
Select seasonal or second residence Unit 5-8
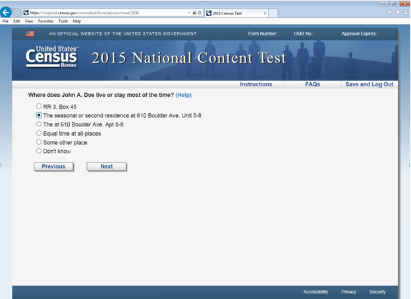(39, 115)
